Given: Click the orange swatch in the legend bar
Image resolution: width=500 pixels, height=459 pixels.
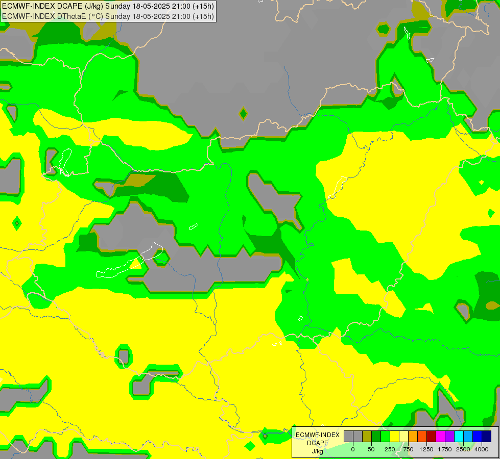Looking at the screenshot, I should 413,436.
